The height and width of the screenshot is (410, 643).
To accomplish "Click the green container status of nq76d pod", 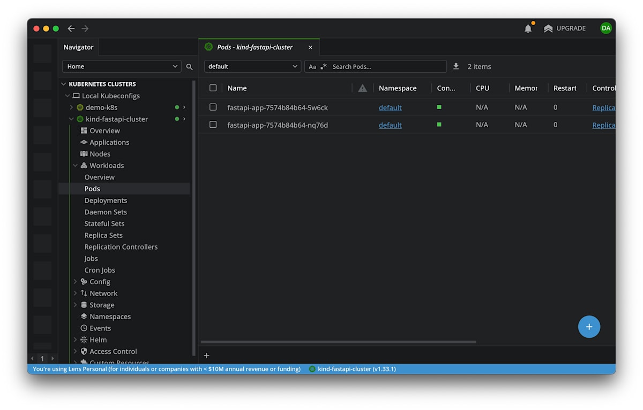I will (x=439, y=125).
